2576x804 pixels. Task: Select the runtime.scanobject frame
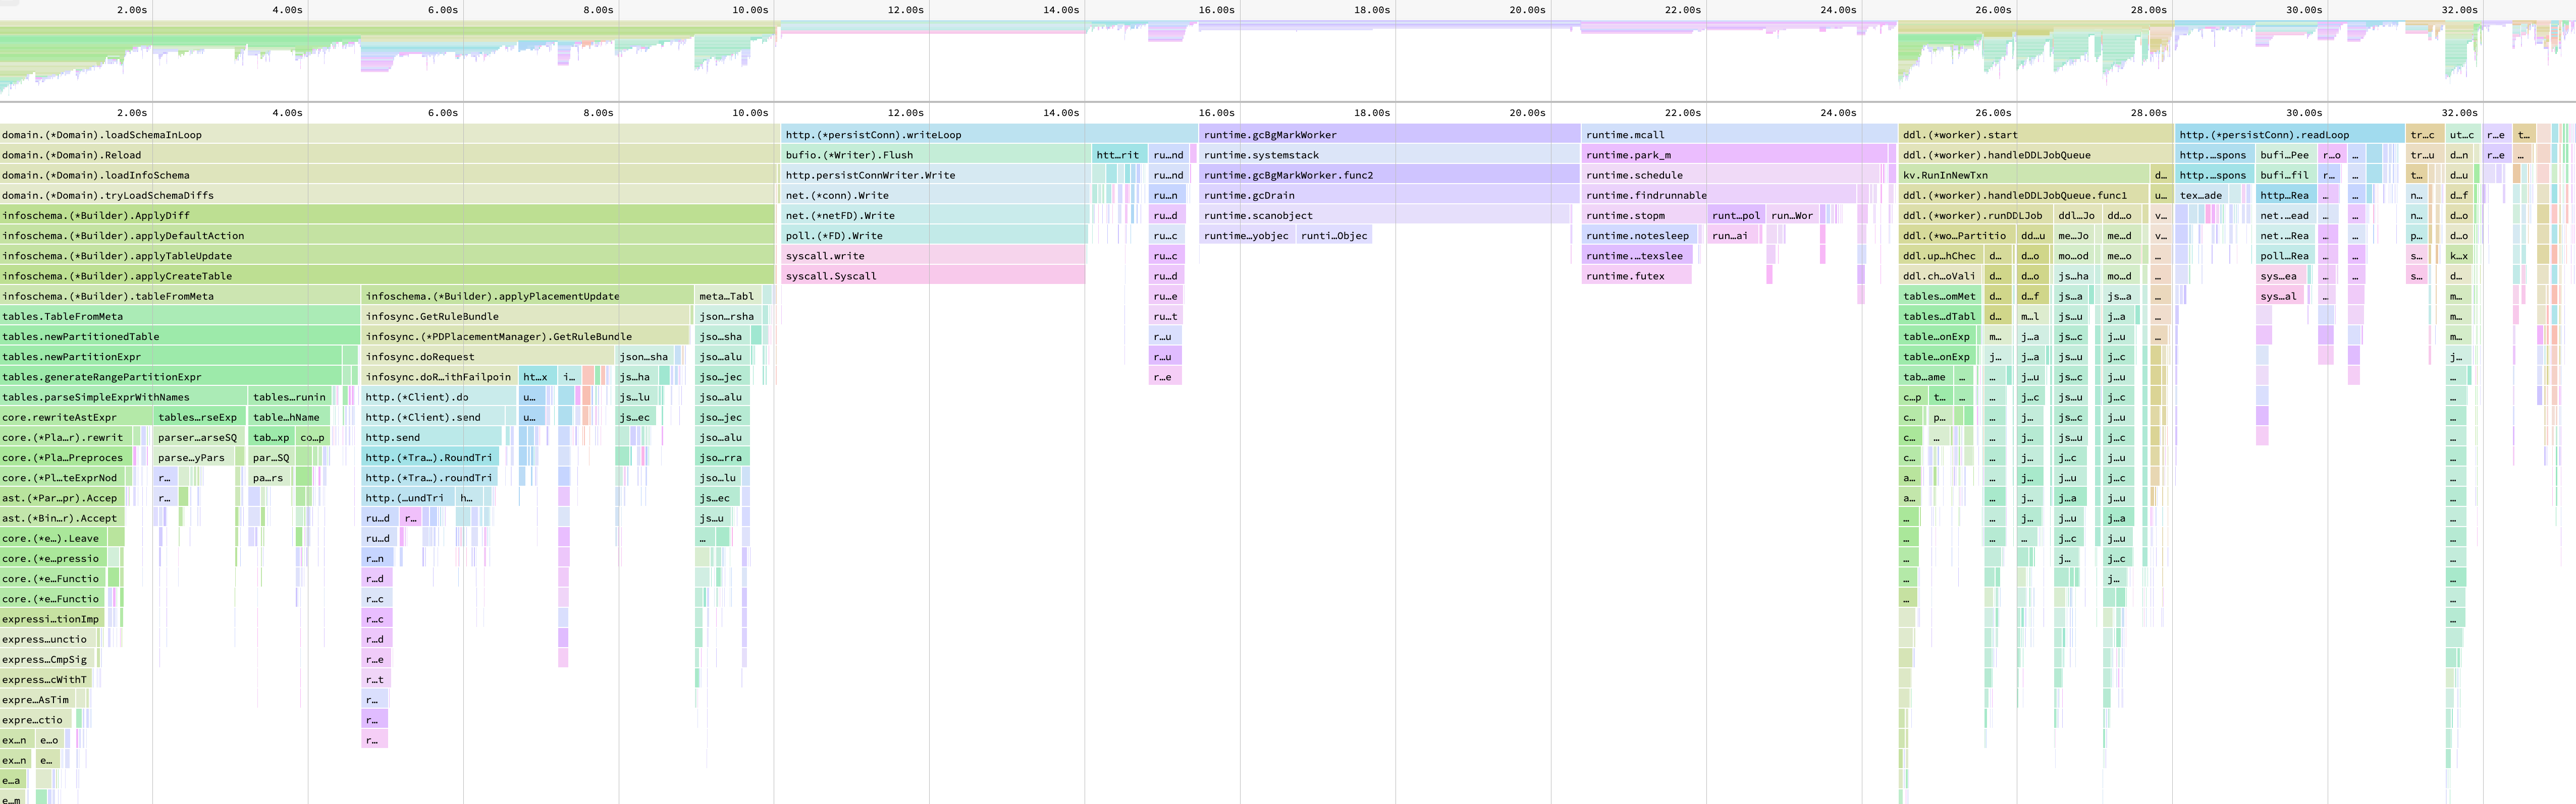1385,215
